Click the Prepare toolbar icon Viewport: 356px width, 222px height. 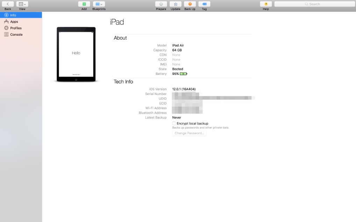click(161, 4)
